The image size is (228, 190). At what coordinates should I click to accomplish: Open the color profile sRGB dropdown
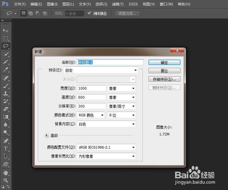(x=106, y=147)
